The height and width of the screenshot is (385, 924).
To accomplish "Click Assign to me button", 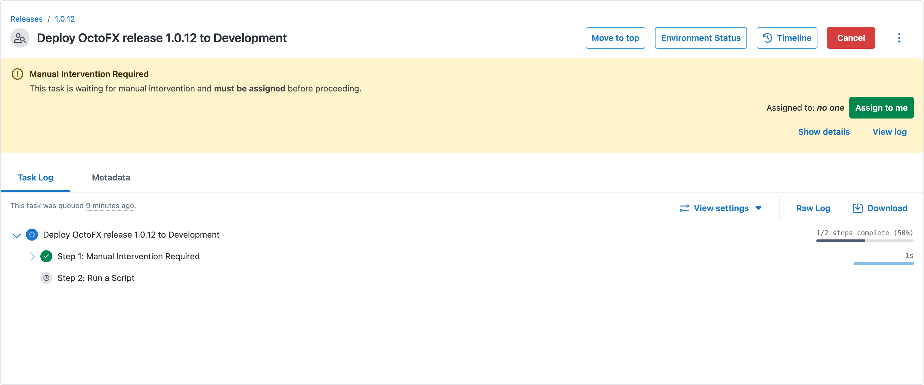I will 881,108.
